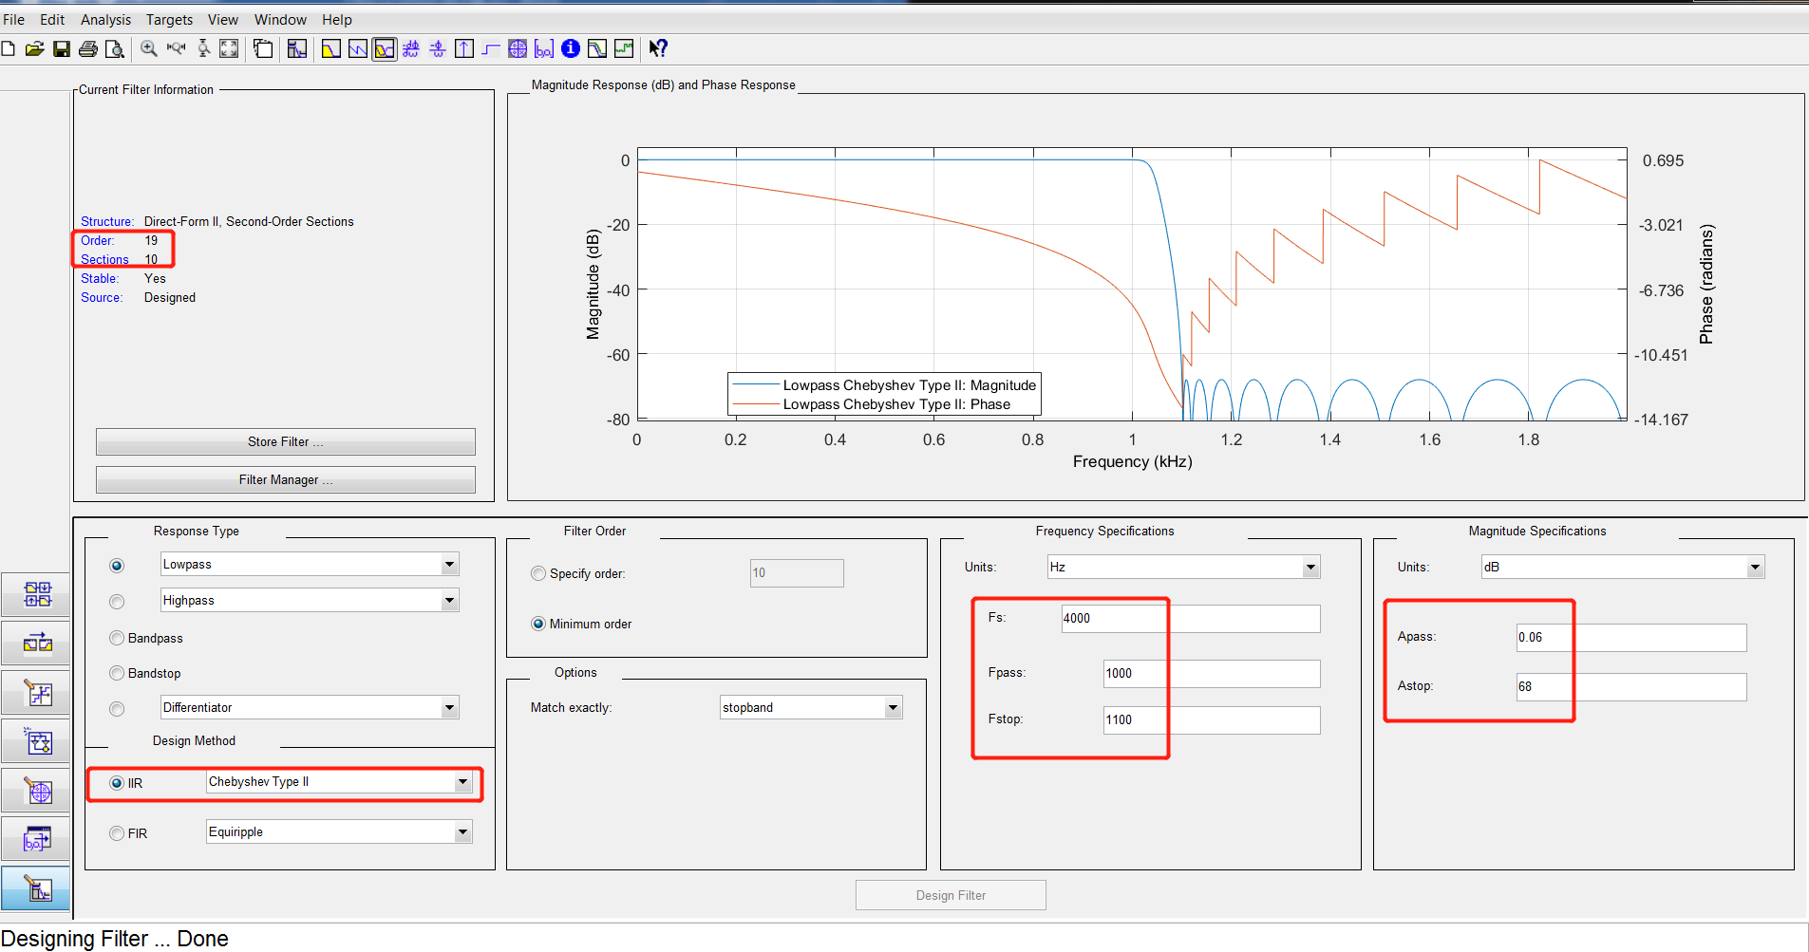1809x952 pixels.
Task: Select the FIR design method radio button
Action: tap(117, 833)
